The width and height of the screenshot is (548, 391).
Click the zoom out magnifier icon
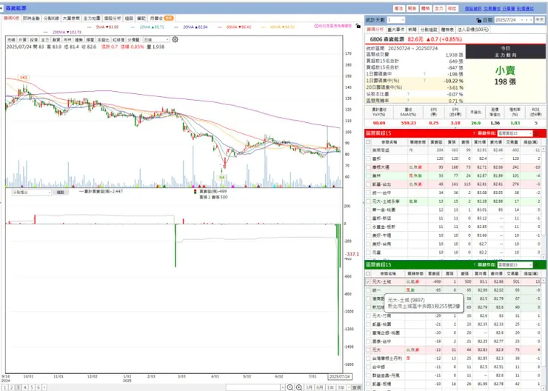(290, 387)
